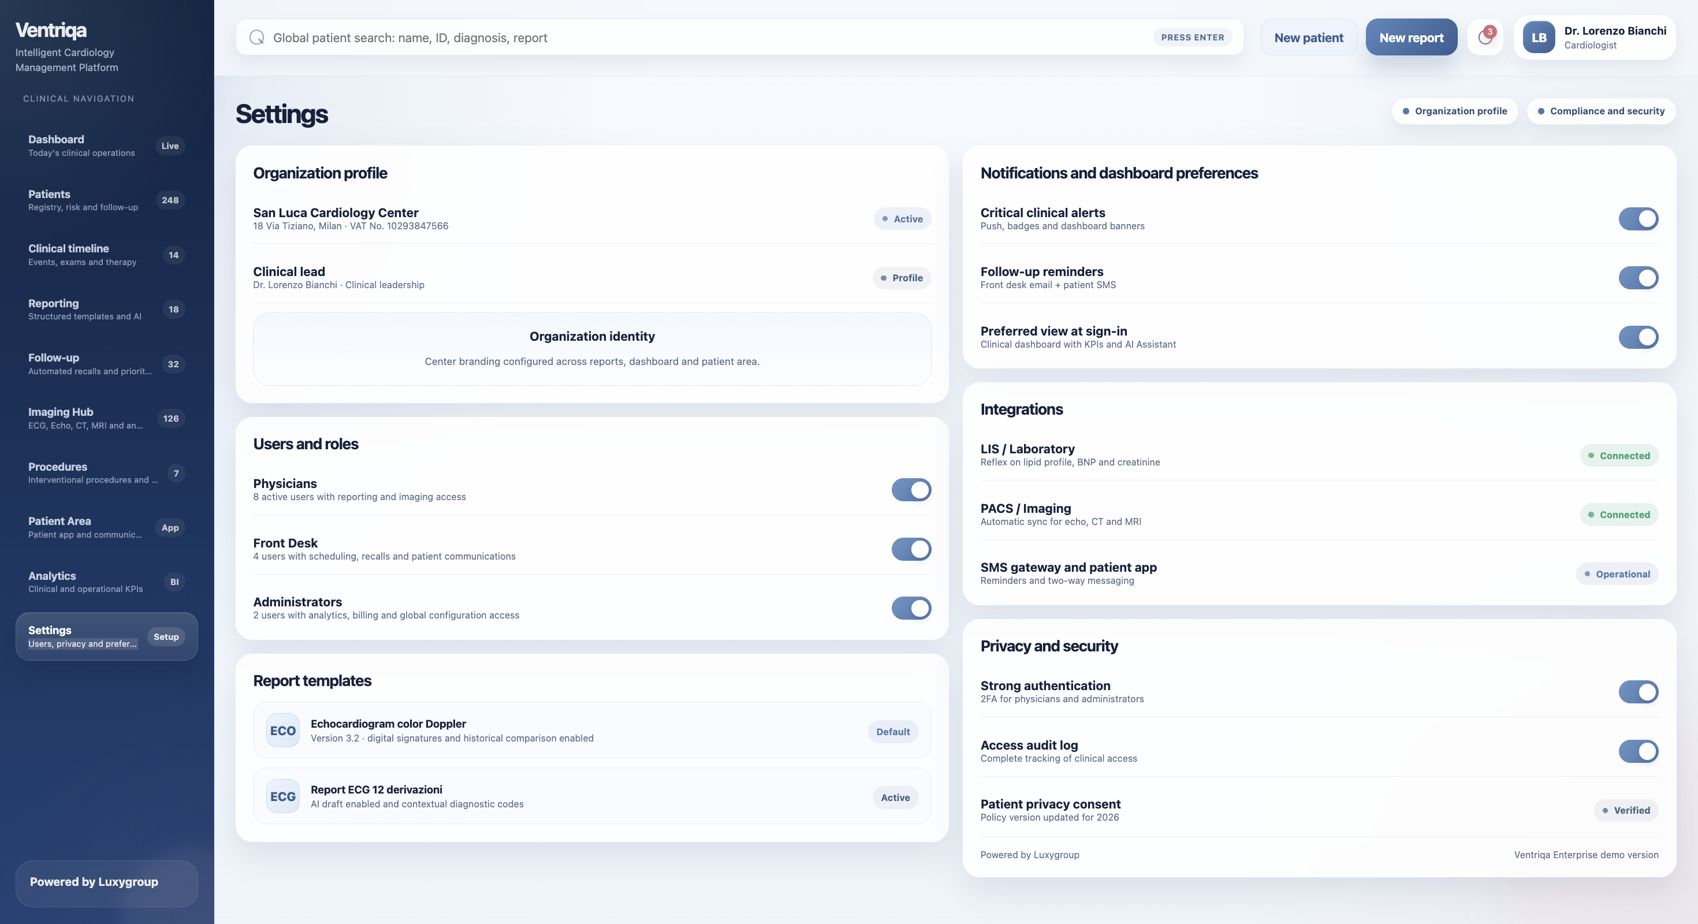Image resolution: width=1698 pixels, height=924 pixels.
Task: Click Verified badge for Patient privacy consent
Action: pyautogui.click(x=1626, y=811)
